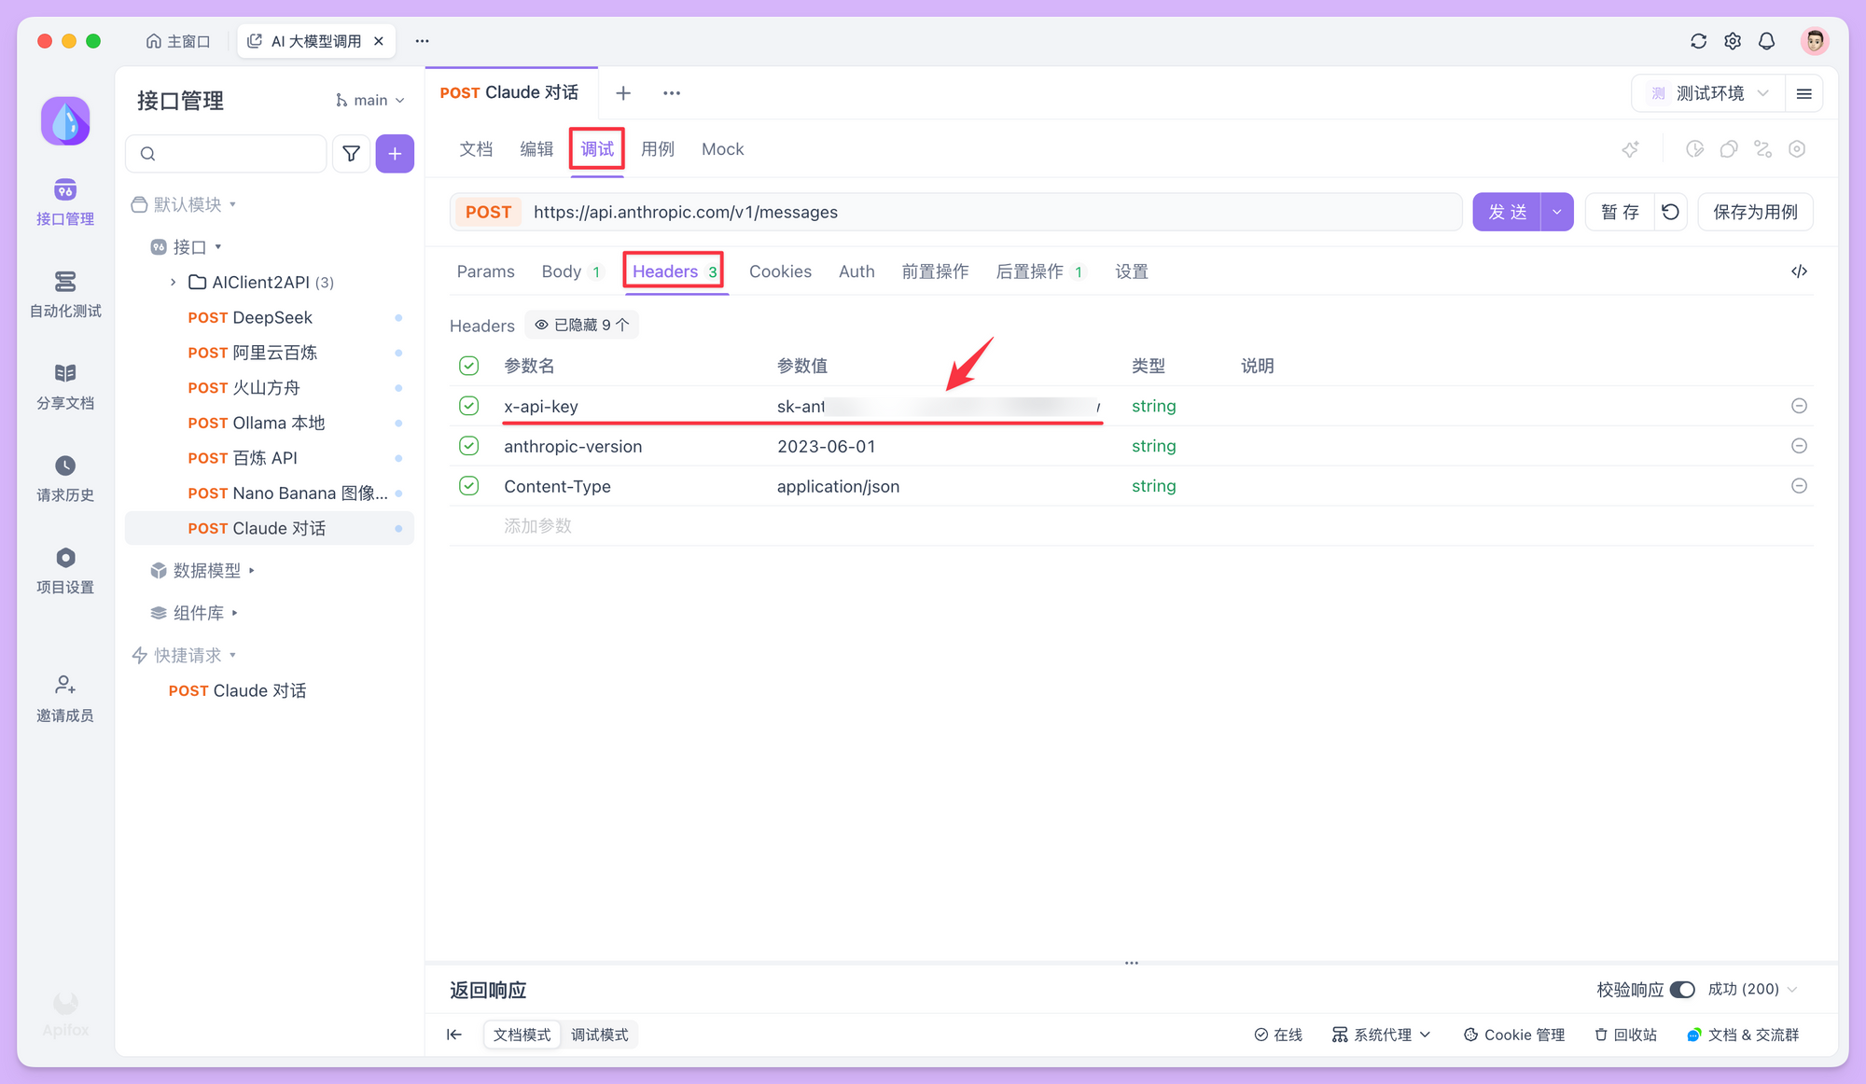Toggle the 校验响应 switch
The width and height of the screenshot is (1866, 1084).
(1682, 989)
